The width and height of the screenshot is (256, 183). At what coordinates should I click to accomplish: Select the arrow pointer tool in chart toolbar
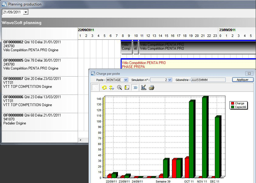95,88
